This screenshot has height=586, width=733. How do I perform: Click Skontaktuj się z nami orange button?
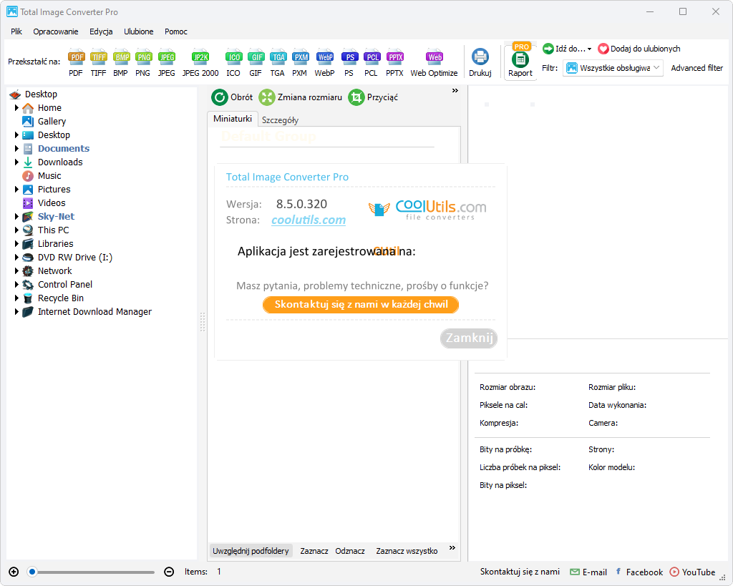361,305
